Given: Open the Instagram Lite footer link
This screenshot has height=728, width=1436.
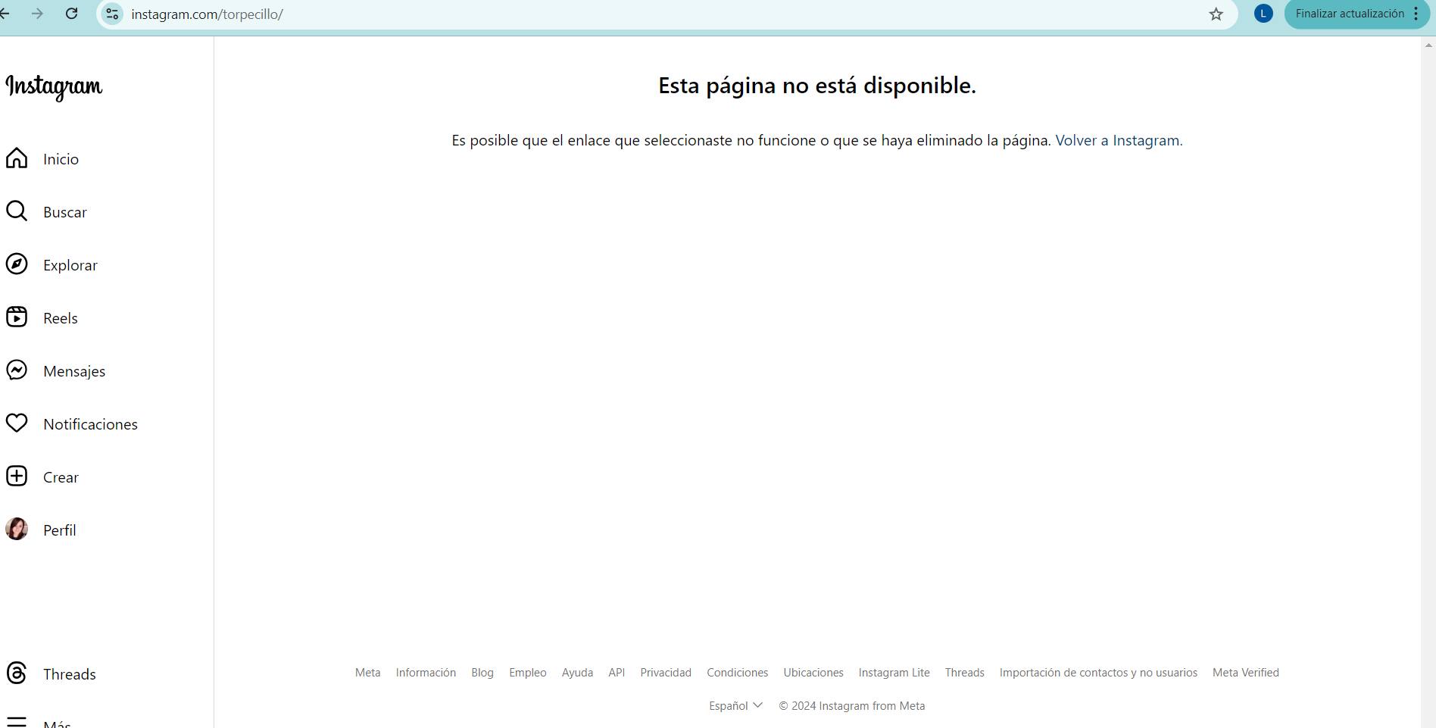Looking at the screenshot, I should (894, 672).
